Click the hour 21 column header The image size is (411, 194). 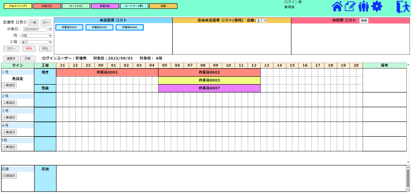tap(62, 65)
